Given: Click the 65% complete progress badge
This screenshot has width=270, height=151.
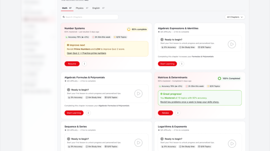Looking at the screenshot, I should click(137, 29).
